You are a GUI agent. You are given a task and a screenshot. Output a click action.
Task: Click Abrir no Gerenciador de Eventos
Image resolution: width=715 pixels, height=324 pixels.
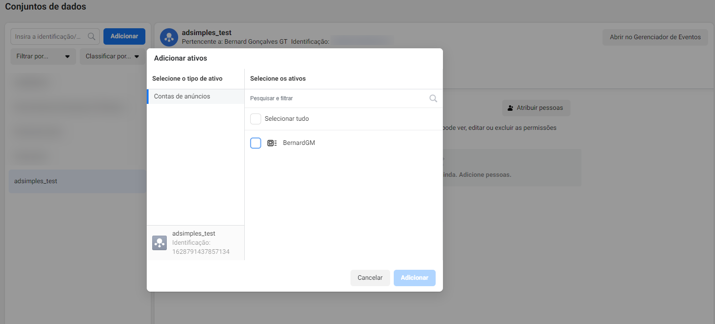pos(655,37)
